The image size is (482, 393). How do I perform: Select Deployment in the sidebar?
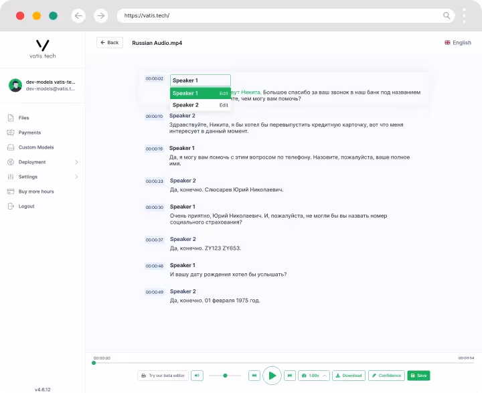[x=32, y=162]
